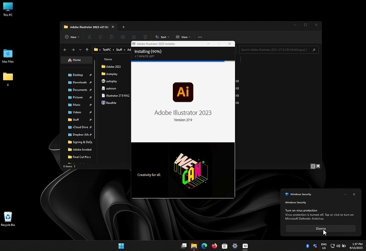The image size is (366, 251).
Task: Open Task View on the taskbar
Action: pyautogui.click(x=184, y=246)
